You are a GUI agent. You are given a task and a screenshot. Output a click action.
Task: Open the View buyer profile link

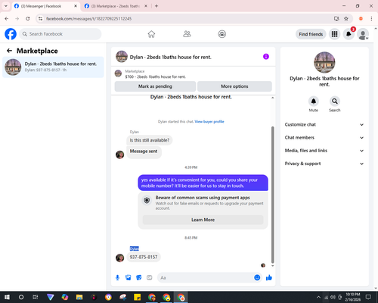point(209,122)
